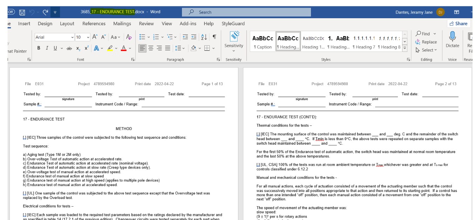Image resolution: width=475 pixels, height=220 pixels.
Task: Click the Clear All Formatting icon
Action: (x=129, y=37)
